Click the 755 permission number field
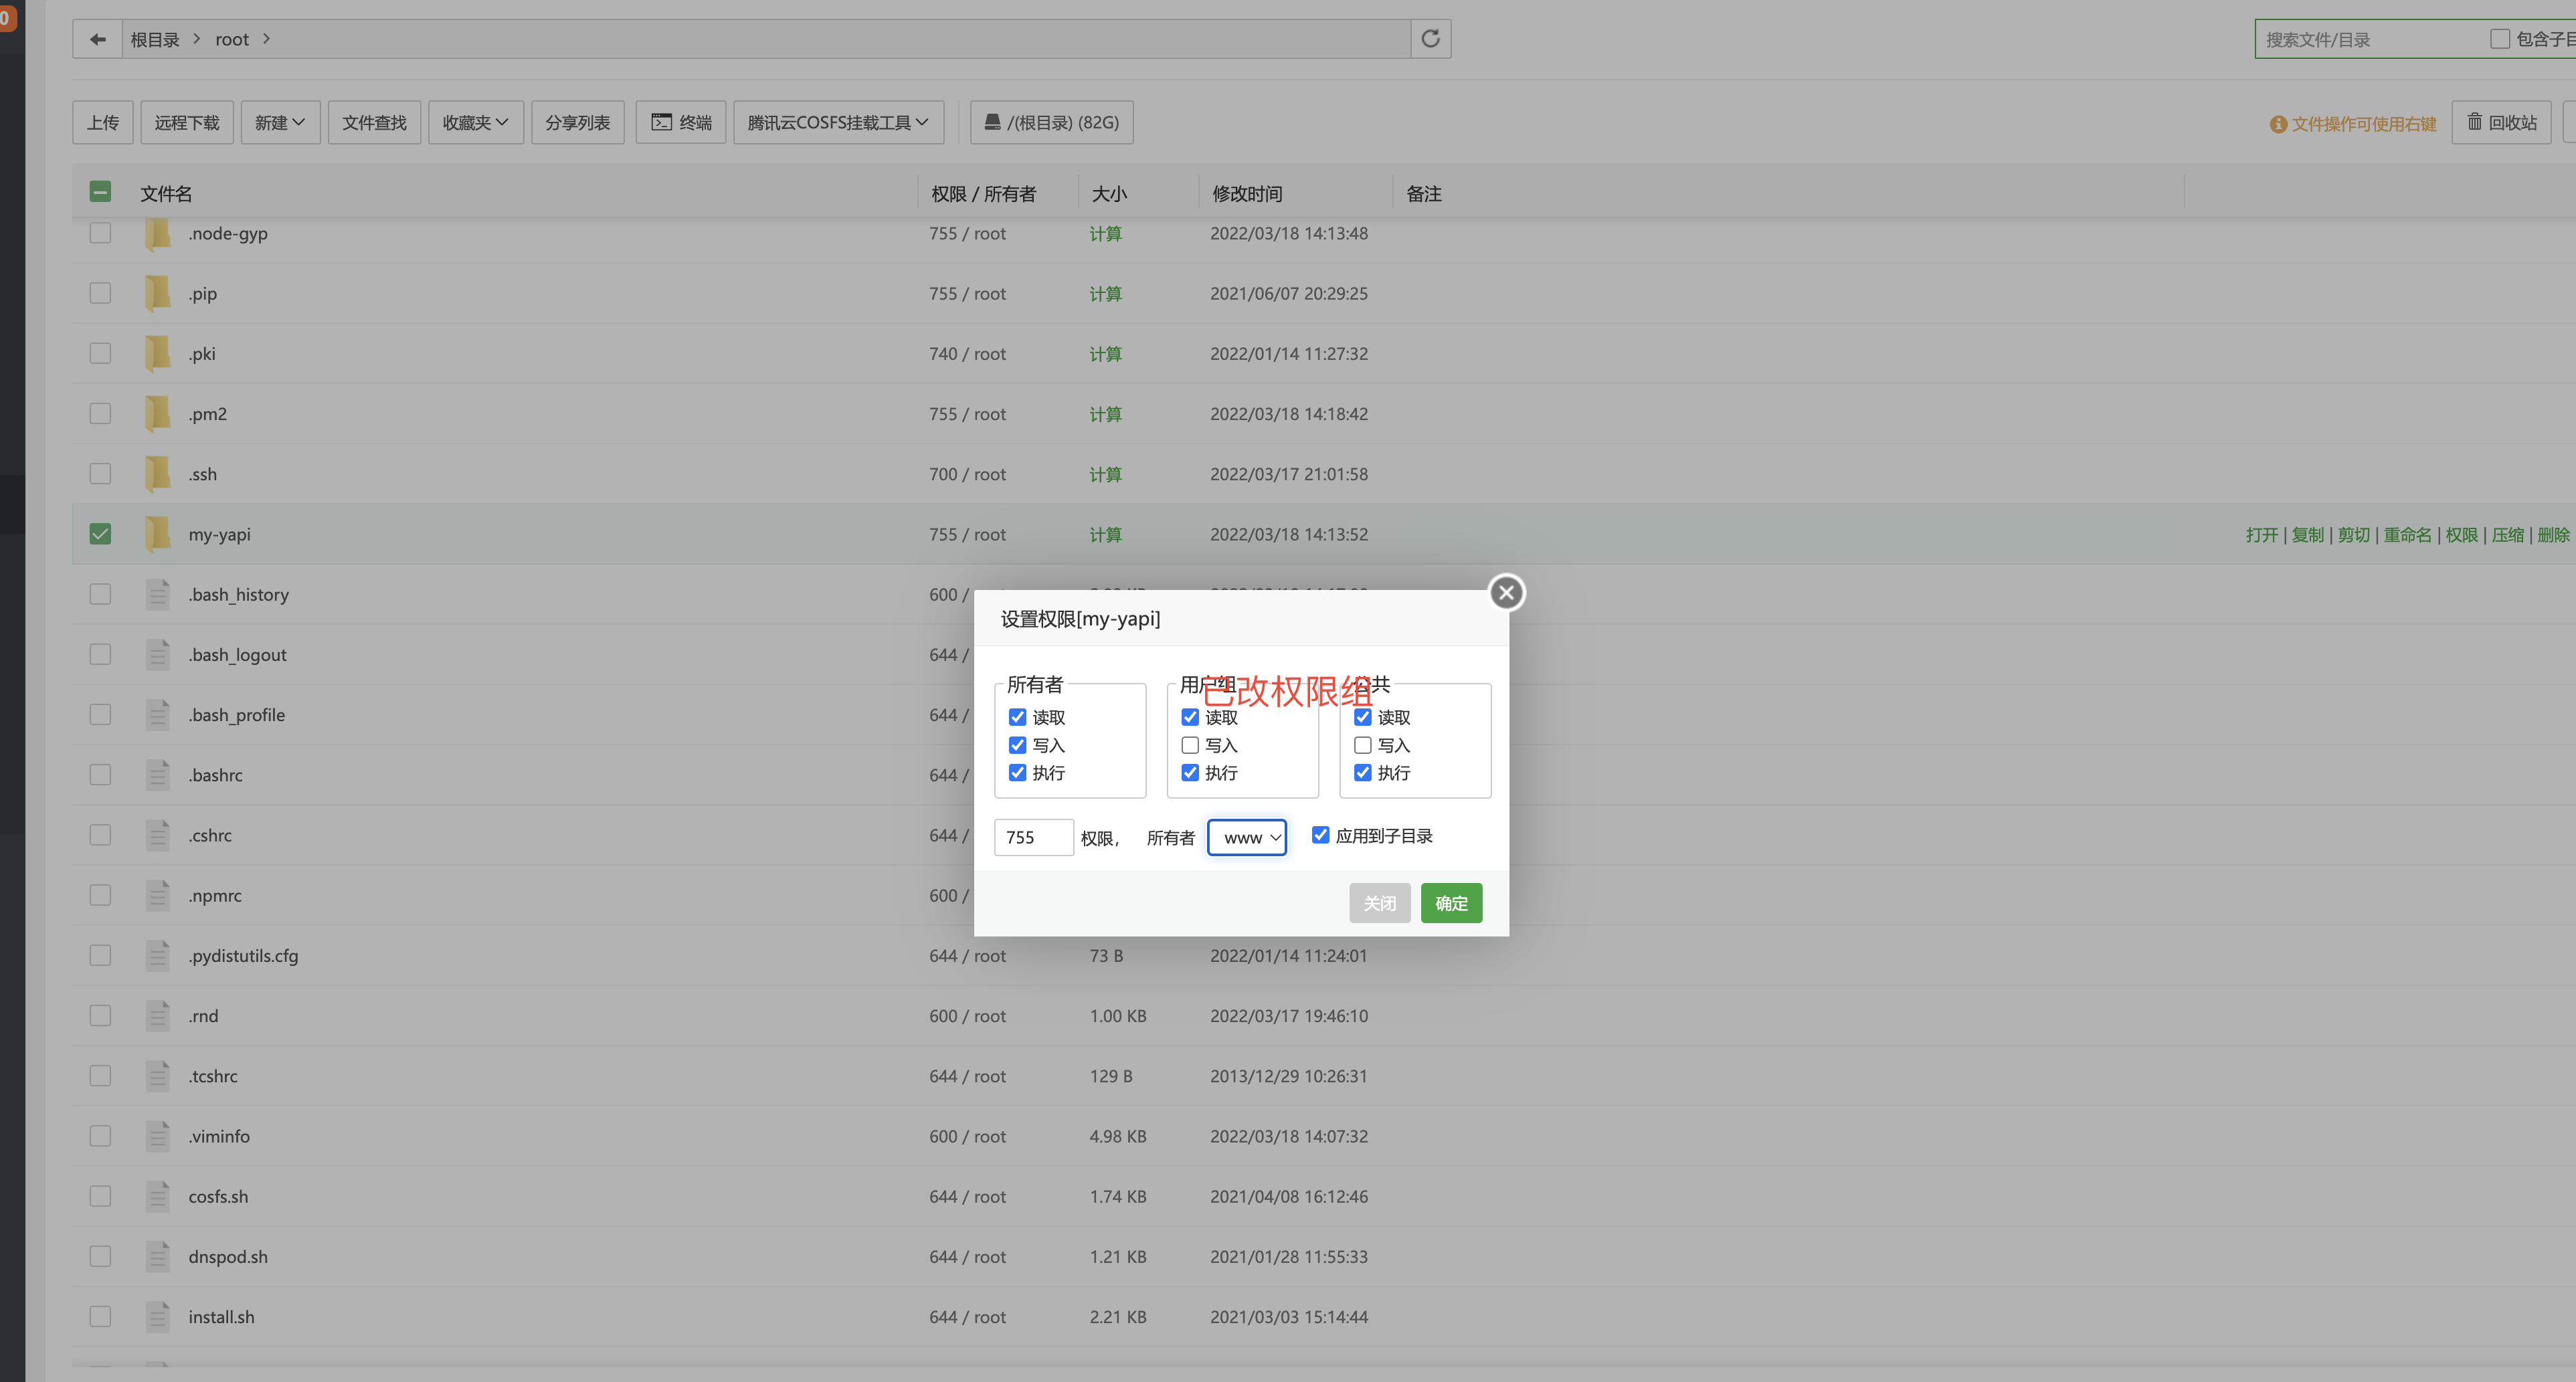Screen dimensions: 2576x1382 coord(1033,838)
